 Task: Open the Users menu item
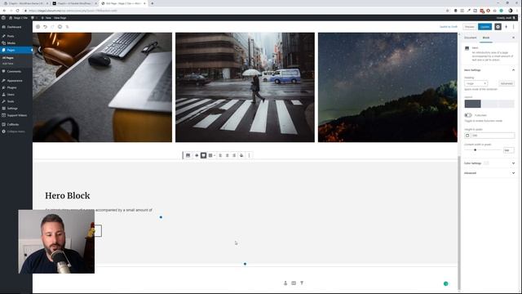coord(11,95)
